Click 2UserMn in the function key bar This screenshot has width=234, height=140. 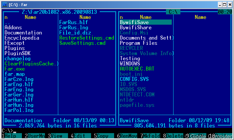coord(35,136)
